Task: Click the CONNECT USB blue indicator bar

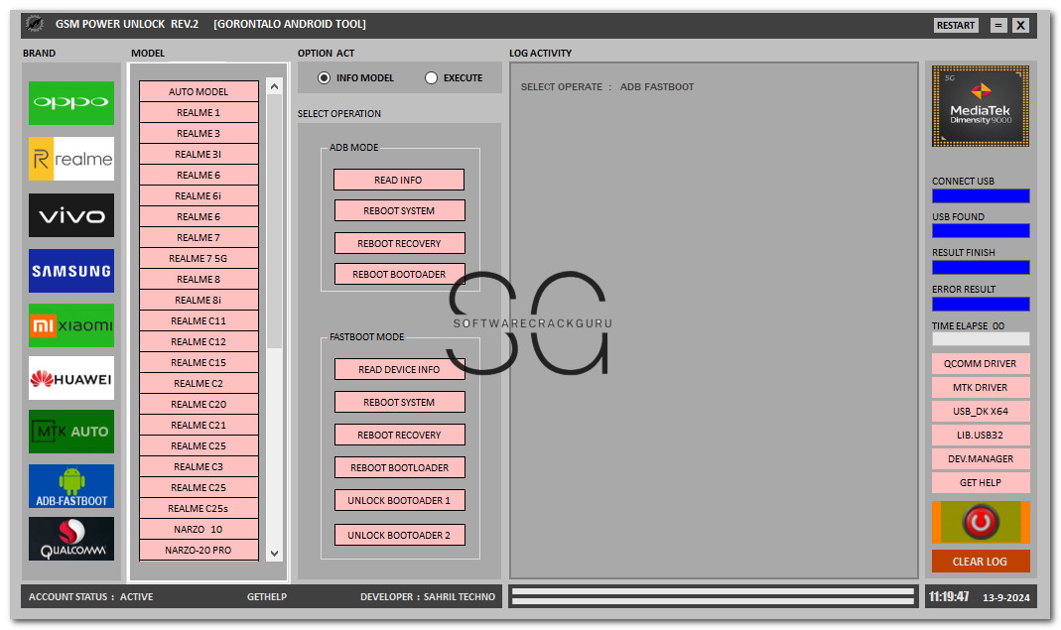Action: tap(981, 195)
